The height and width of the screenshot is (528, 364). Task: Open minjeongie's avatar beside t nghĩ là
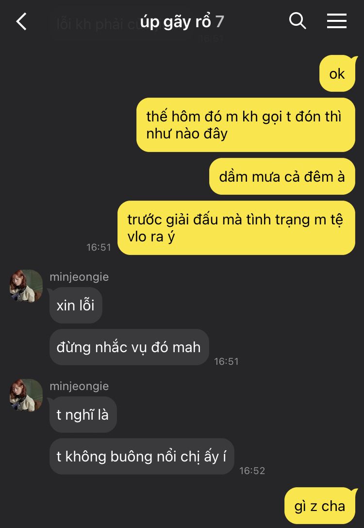pos(26,395)
